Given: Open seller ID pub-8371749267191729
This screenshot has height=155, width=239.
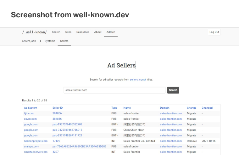Looking at the screenshot, I should coord(67,135).
